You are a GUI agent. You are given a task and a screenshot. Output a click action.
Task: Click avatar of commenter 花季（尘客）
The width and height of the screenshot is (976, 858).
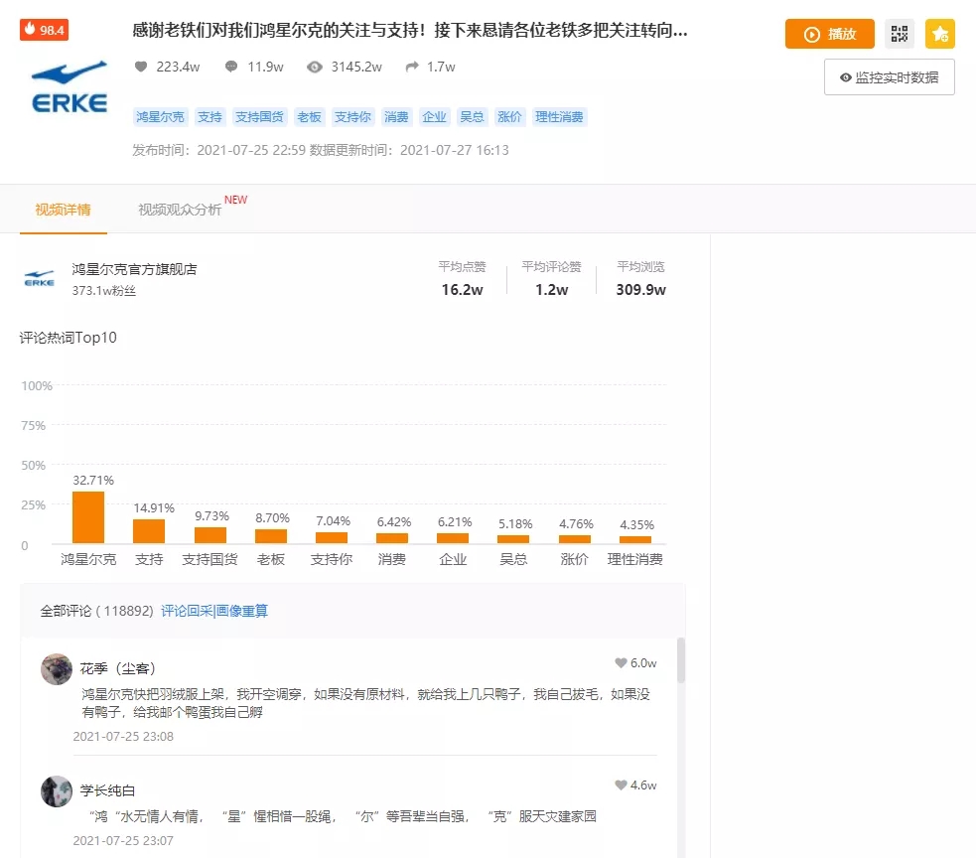[x=57, y=668]
